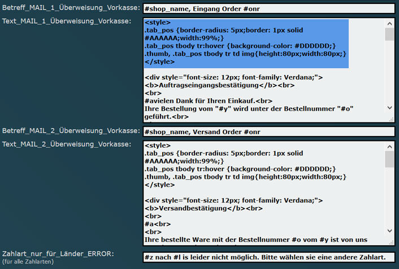Click the Betreff_MAIL_1_Überweisung_Vorkasse subject input field

268,8
